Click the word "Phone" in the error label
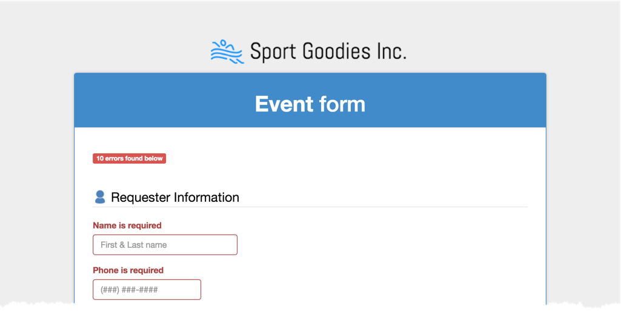Viewport: 621px width, 323px height. click(x=107, y=270)
